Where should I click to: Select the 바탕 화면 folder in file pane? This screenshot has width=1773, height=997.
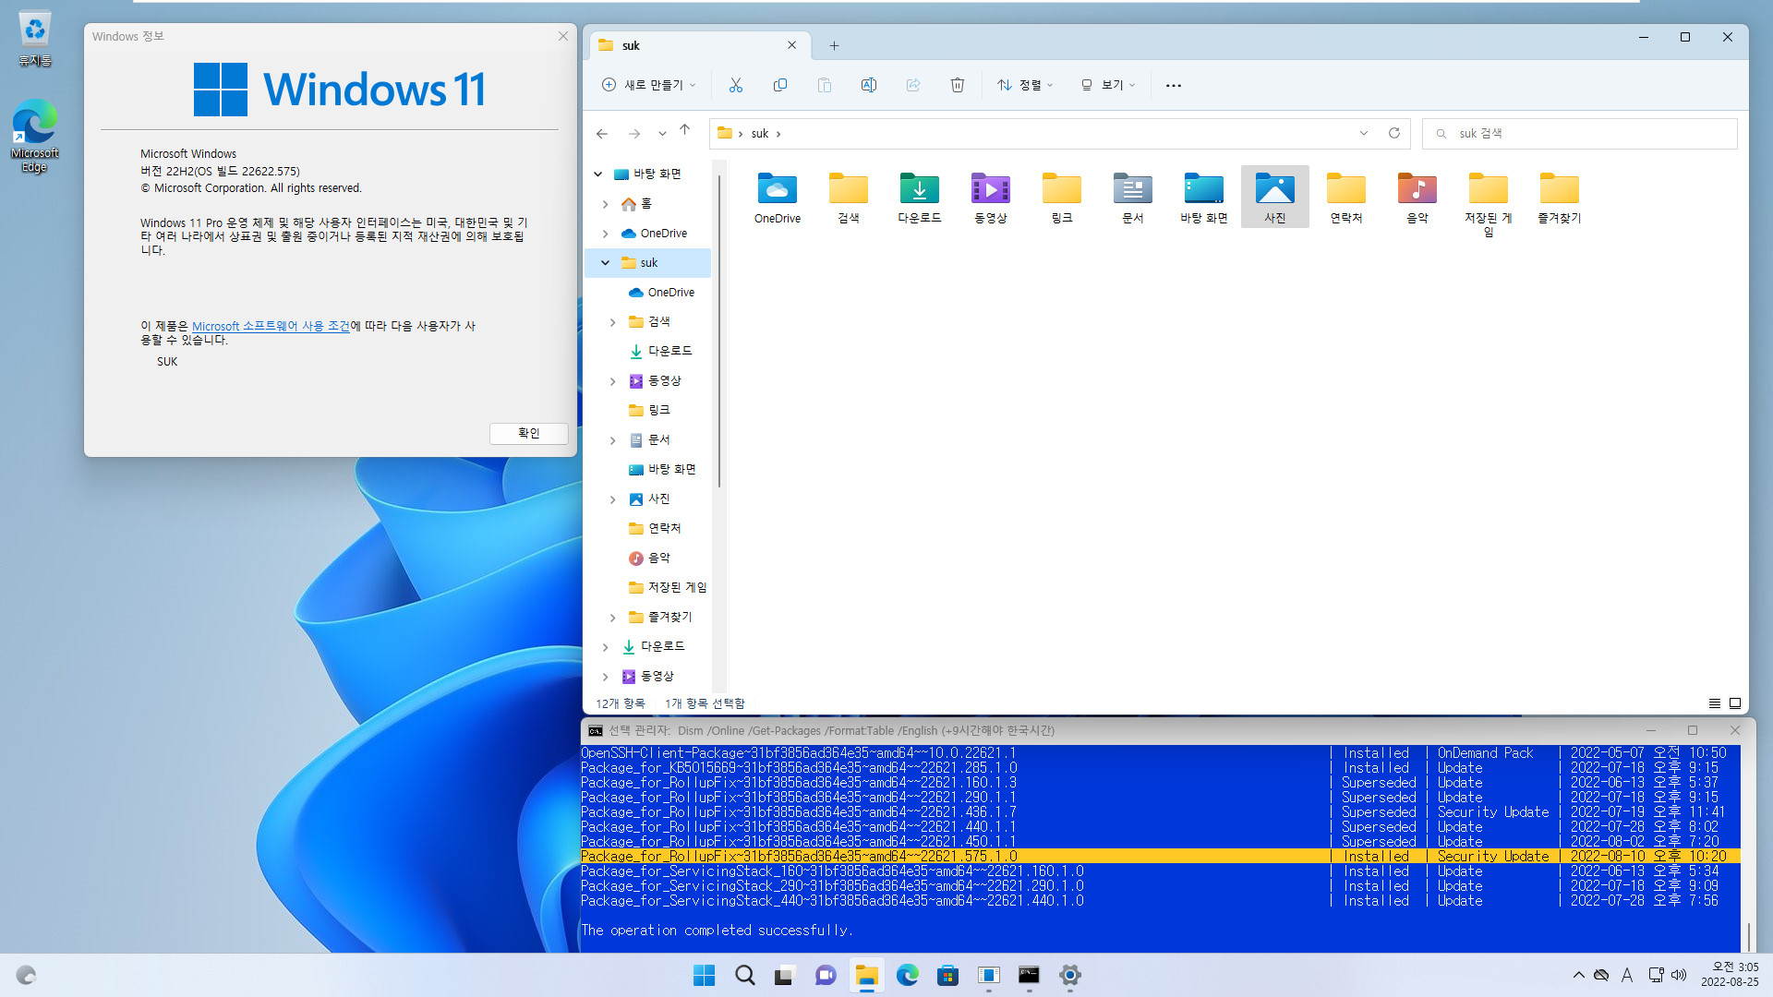pyautogui.click(x=1203, y=198)
